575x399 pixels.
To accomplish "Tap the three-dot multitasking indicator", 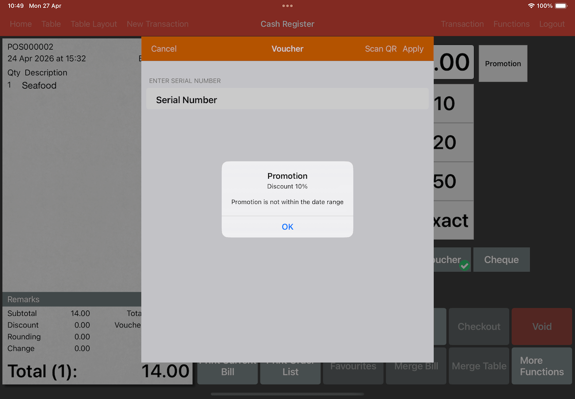I will [x=287, y=6].
